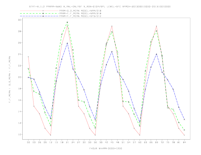
Task: Click x-axis tick label 48
Action: [x=118, y=142]
